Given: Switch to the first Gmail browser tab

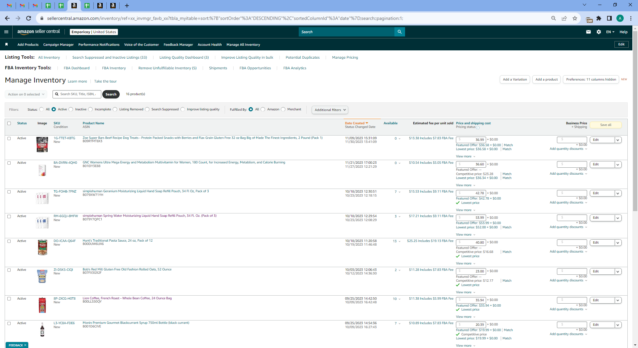Looking at the screenshot, I should (9, 5).
